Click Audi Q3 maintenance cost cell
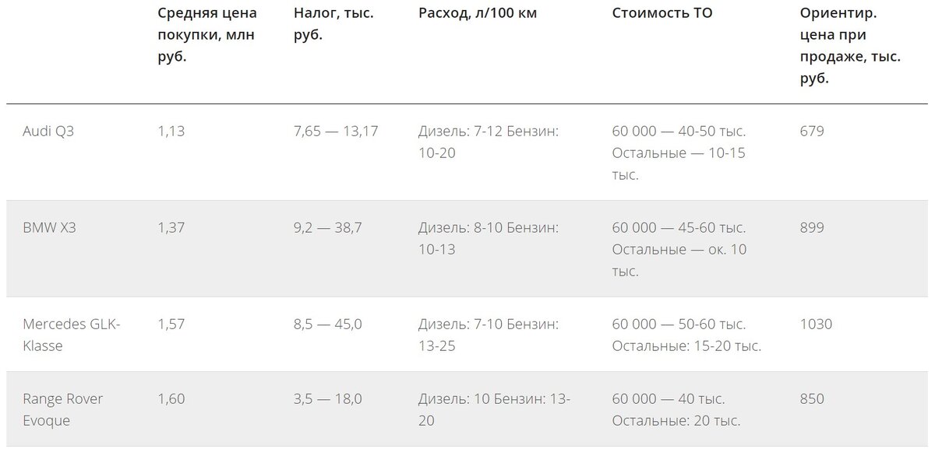This screenshot has height=456, width=935. click(679, 153)
